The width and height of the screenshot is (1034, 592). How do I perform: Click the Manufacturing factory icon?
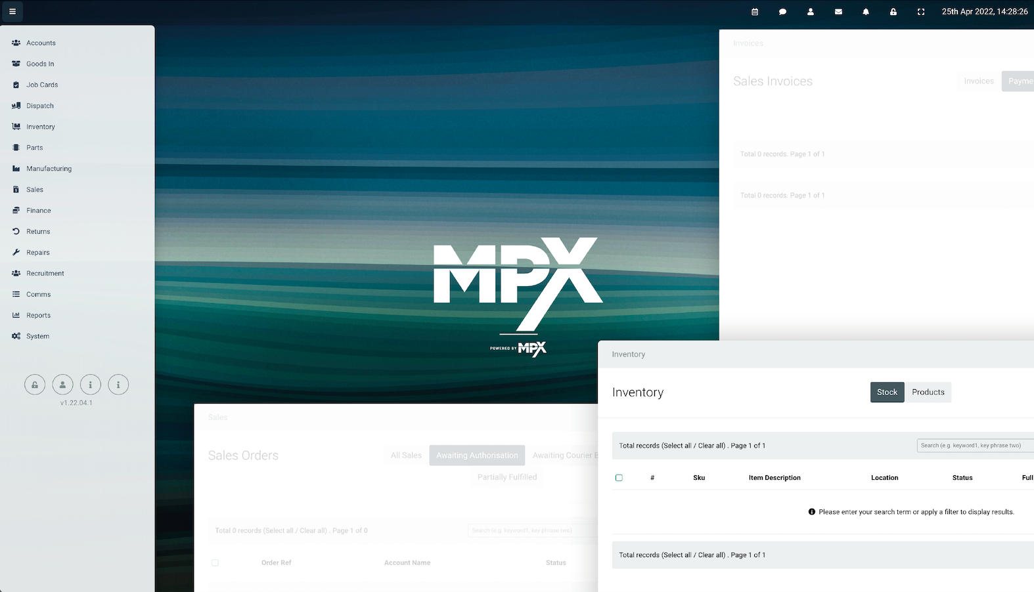point(16,169)
